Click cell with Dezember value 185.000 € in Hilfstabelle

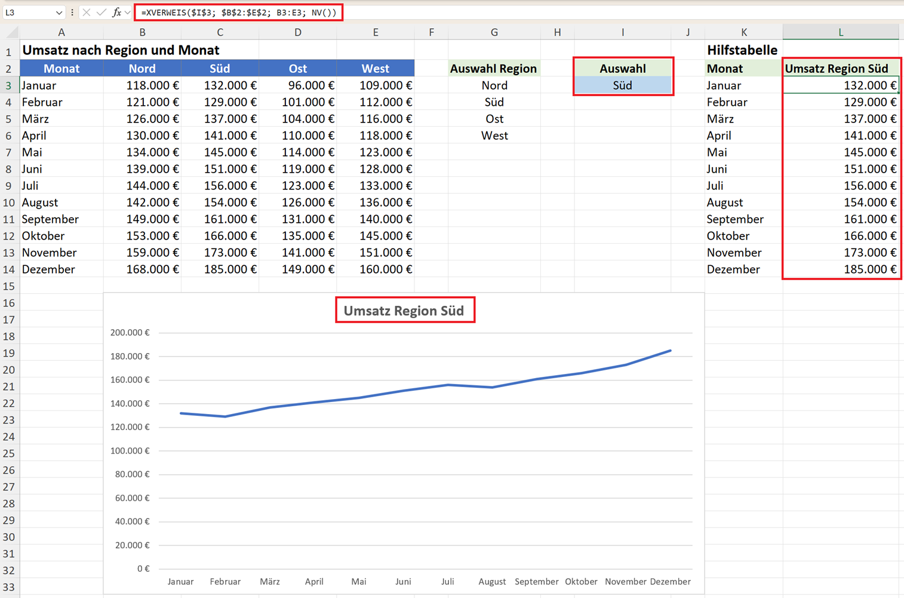click(x=840, y=269)
